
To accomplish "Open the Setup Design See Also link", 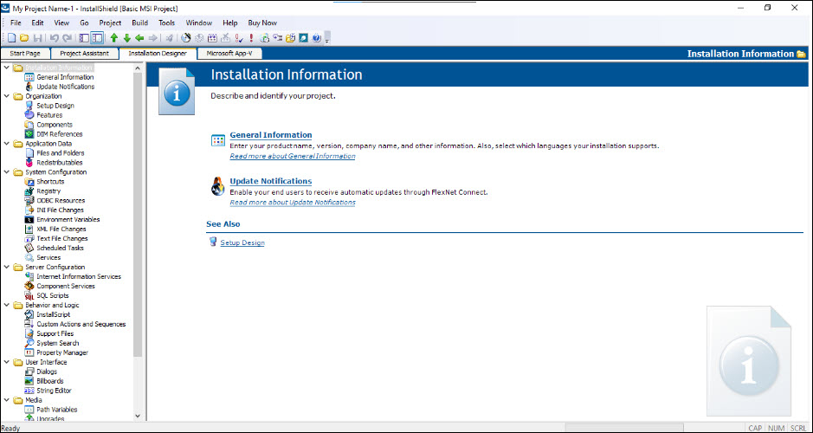I will tap(242, 242).
